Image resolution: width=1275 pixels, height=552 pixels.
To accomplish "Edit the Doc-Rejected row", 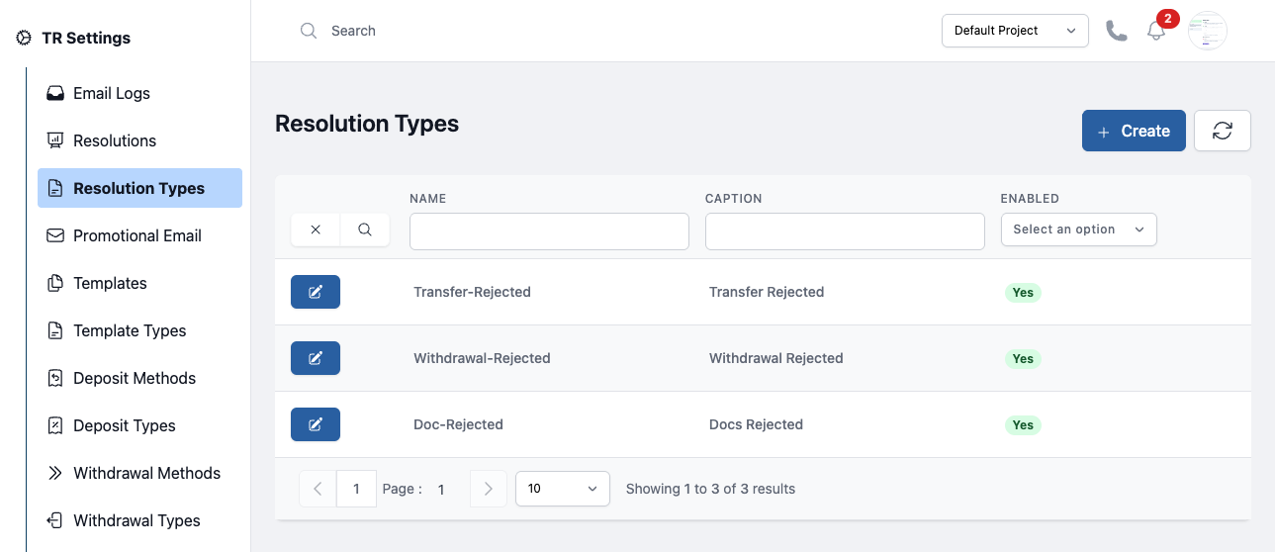I will 316,424.
